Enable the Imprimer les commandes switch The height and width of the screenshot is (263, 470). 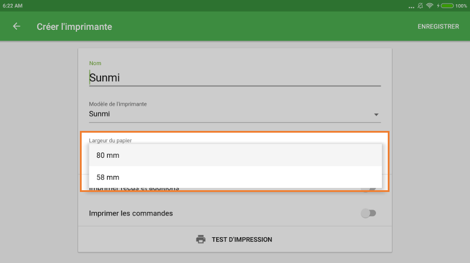[x=368, y=213]
